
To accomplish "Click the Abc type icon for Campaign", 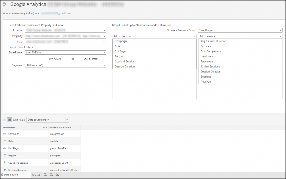I will [x=5, y=134].
